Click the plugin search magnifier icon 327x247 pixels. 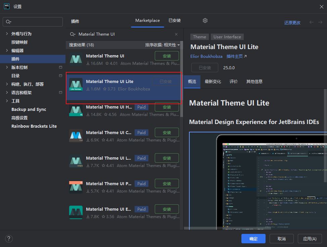pos(73,34)
